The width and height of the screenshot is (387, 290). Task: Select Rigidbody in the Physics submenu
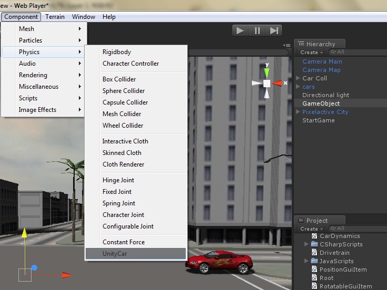pos(116,52)
